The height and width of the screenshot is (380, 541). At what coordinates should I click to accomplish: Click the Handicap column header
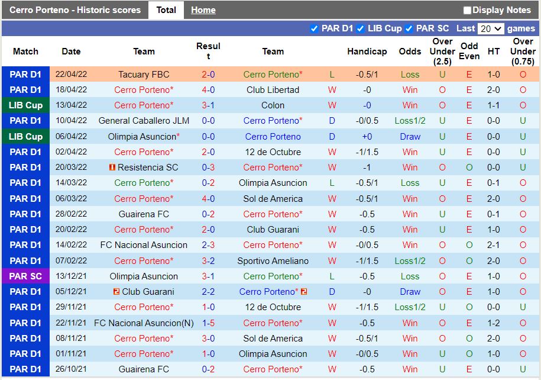[x=367, y=51]
